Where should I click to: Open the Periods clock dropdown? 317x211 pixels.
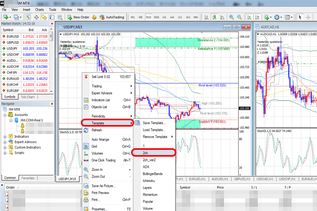(x=278, y=17)
